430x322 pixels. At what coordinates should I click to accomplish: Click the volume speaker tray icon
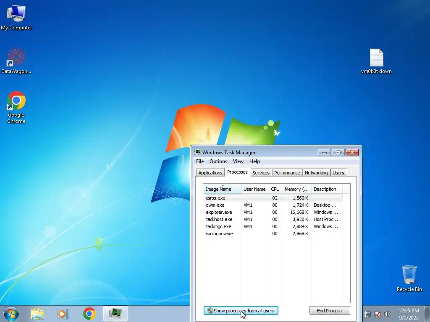click(x=388, y=314)
